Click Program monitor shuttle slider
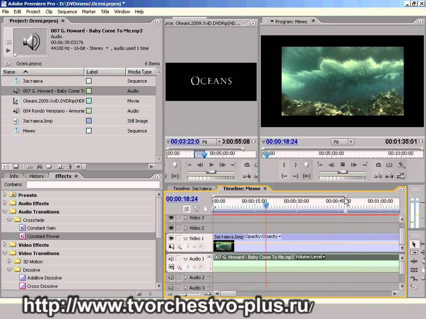Viewport: 426px width, 319px height. tap(342, 172)
